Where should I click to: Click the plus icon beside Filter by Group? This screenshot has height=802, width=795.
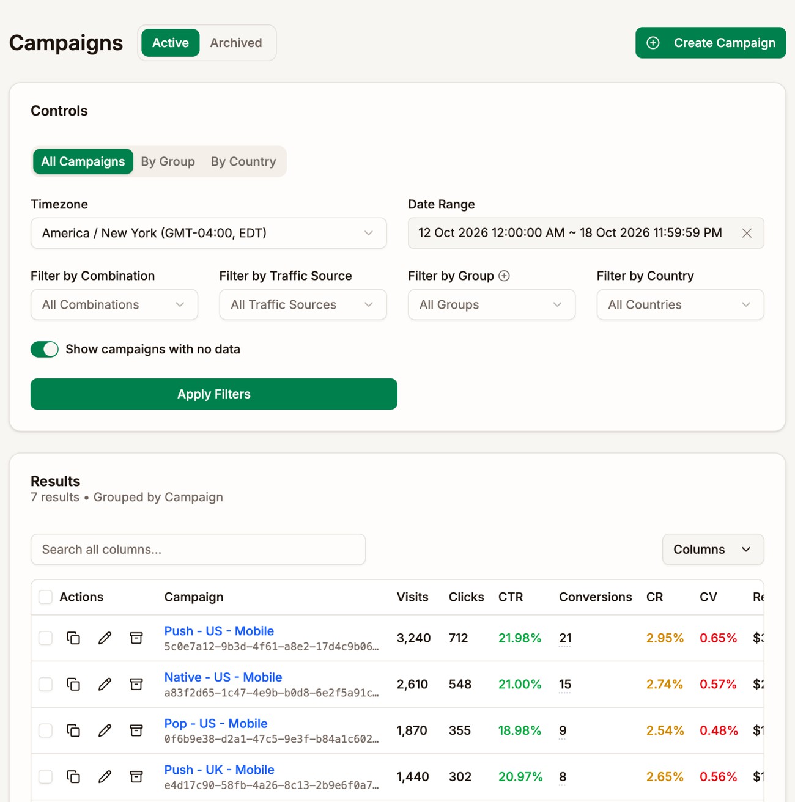coord(504,276)
